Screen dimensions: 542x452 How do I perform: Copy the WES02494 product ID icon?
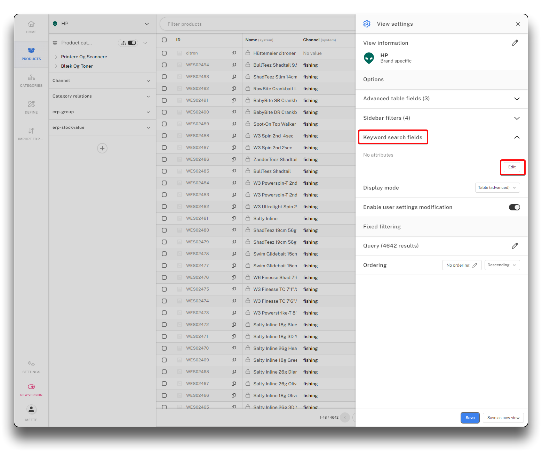pyautogui.click(x=234, y=65)
